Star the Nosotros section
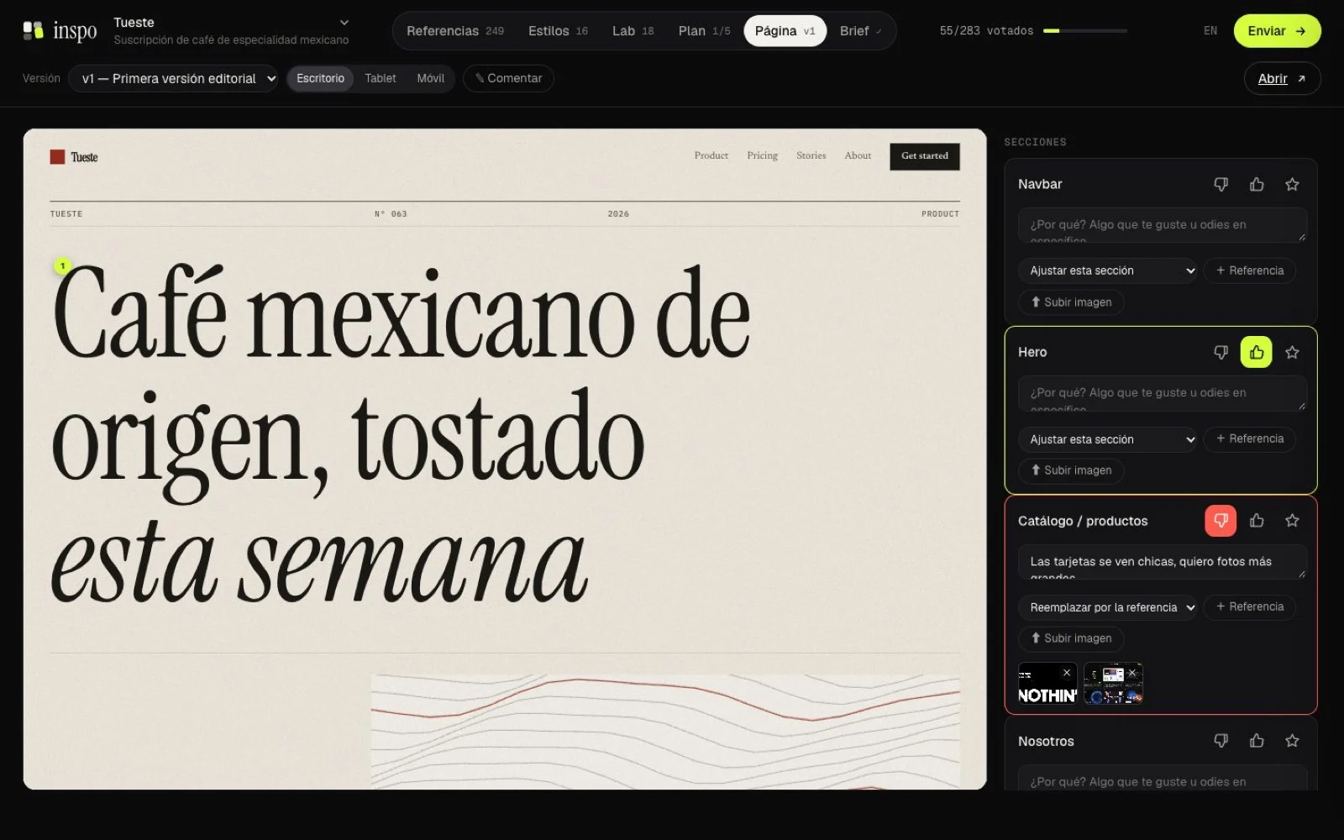 1292,741
